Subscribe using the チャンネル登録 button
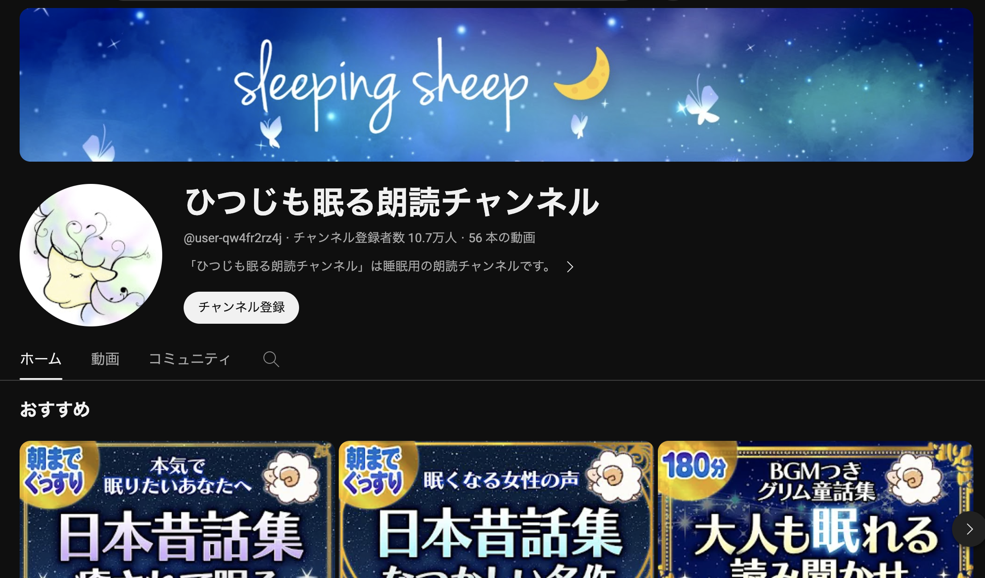 [x=241, y=307]
